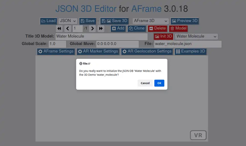Click the red Model button
The height and width of the screenshot is (146, 246).
tap(178, 28)
